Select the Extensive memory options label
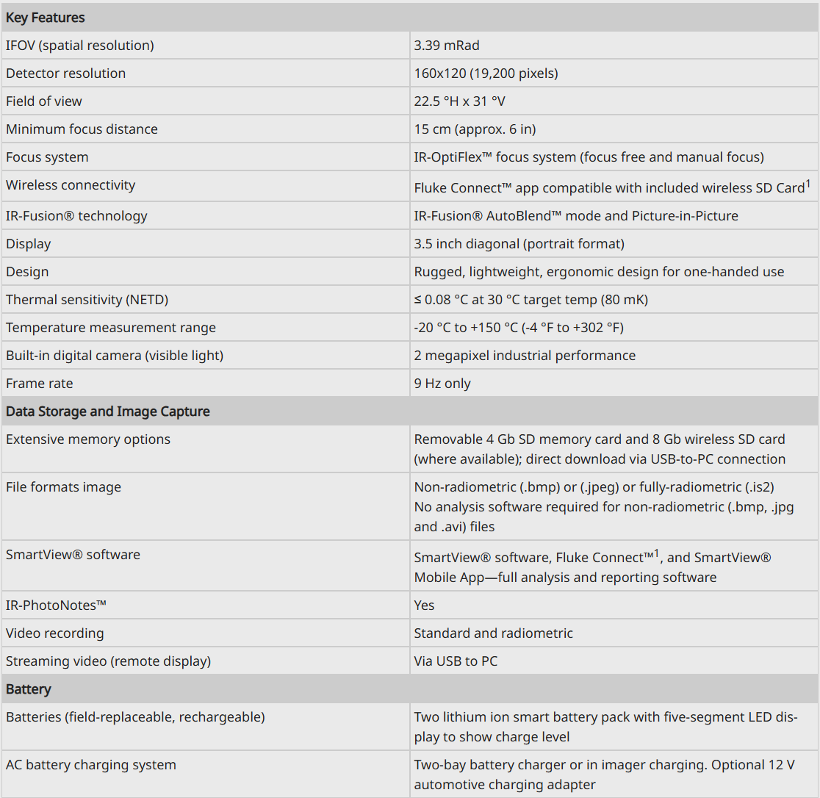 88,439
